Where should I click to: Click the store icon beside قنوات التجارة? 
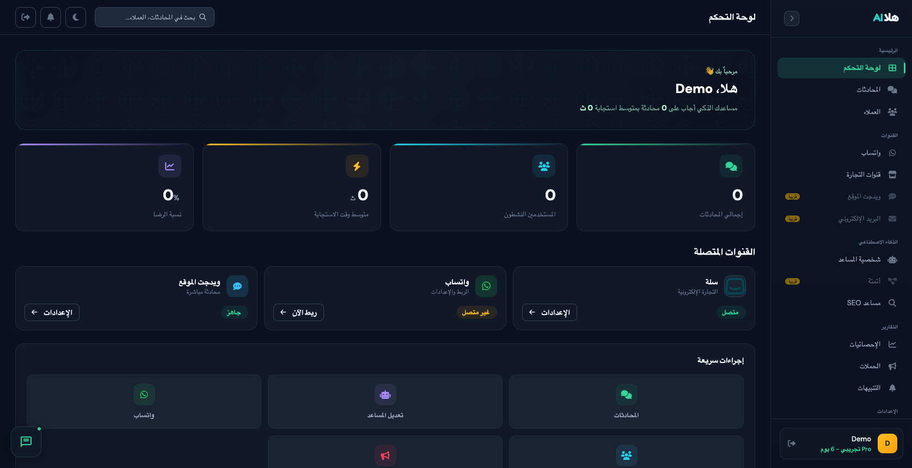(x=892, y=175)
